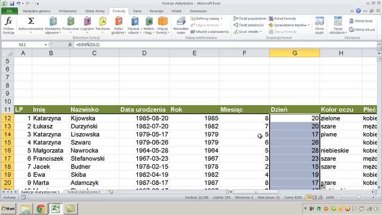Open Matematyczne i trygonometryczne functions
Viewport: 382px width, 215px height.
pyautogui.click(x=149, y=25)
